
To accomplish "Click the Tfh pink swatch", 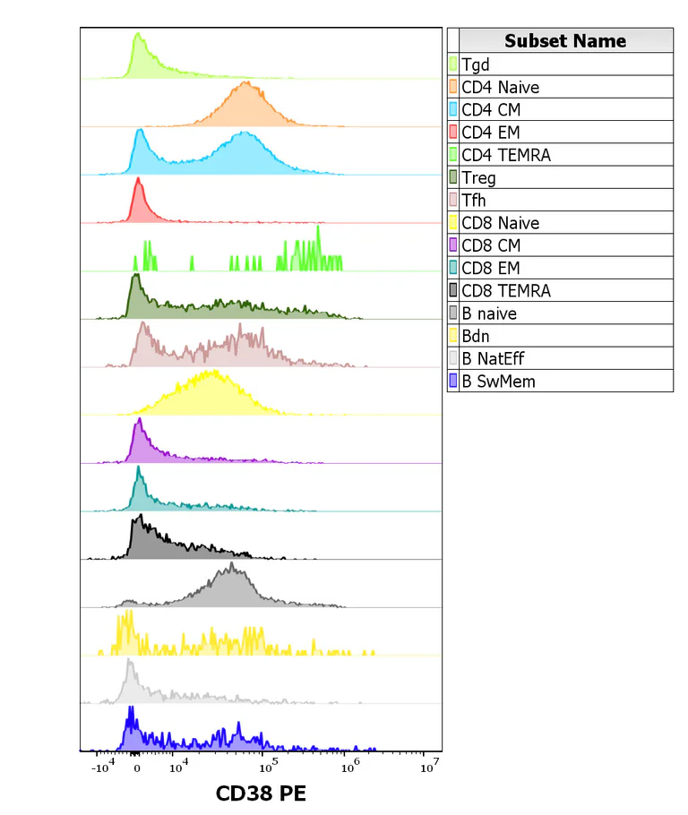I will tap(453, 200).
